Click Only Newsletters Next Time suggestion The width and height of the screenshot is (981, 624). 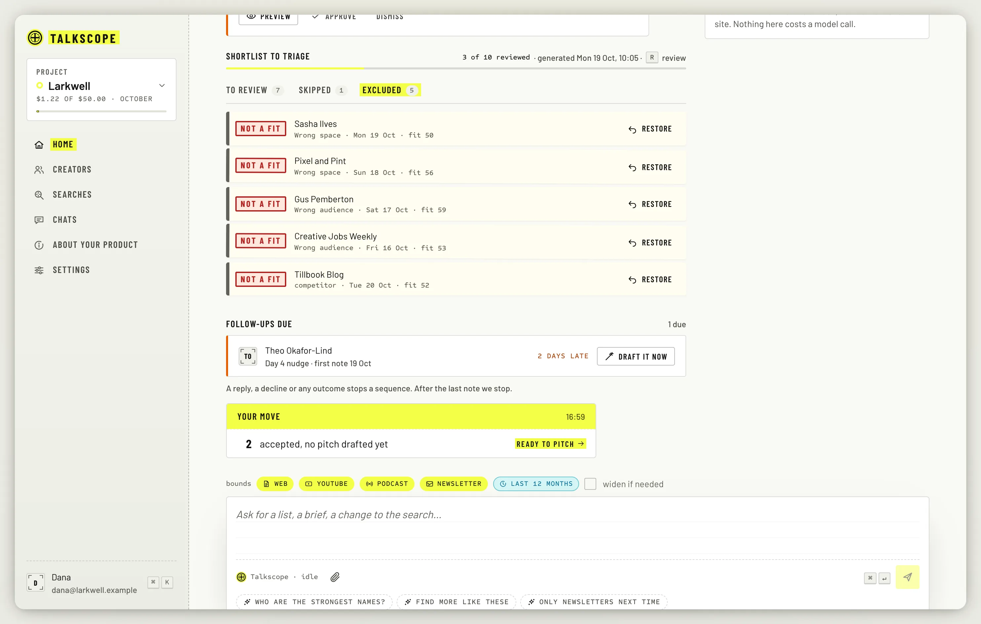pos(594,602)
